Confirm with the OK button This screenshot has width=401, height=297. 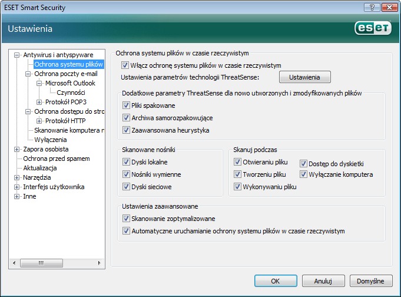click(x=276, y=281)
